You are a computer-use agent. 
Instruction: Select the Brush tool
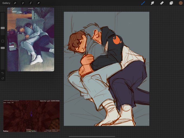coord(143,3)
